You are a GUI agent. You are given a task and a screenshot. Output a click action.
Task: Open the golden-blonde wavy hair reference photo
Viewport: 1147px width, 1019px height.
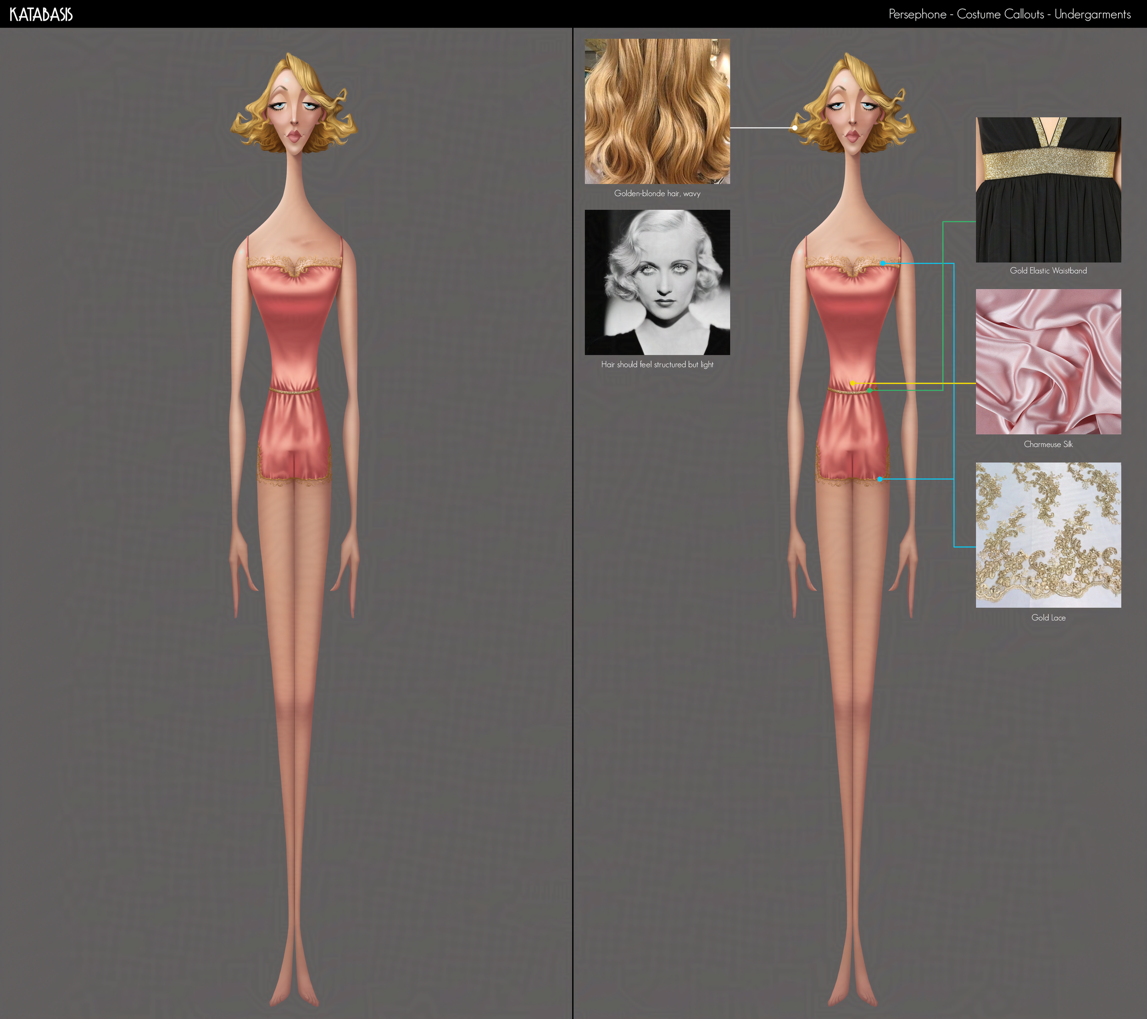coord(657,111)
